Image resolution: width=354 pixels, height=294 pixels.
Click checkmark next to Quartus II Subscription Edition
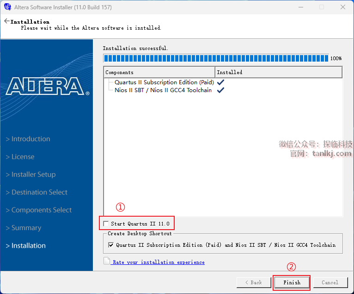coord(221,82)
